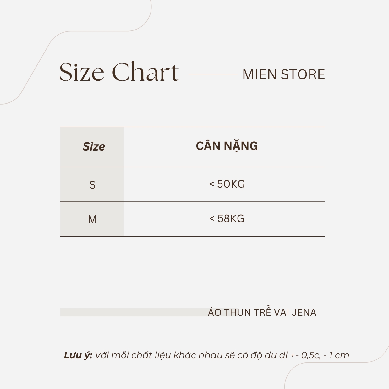Screen dimensions: 389x389
Task: Click the bold "Lưu ý:" label
Action: 78,355
